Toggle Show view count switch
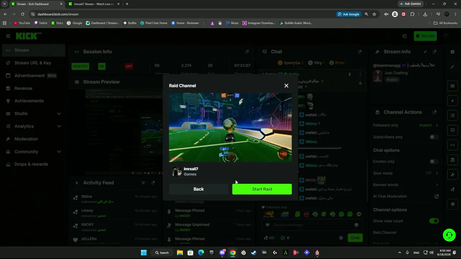This screenshot has height=259, width=461. pyautogui.click(x=434, y=221)
